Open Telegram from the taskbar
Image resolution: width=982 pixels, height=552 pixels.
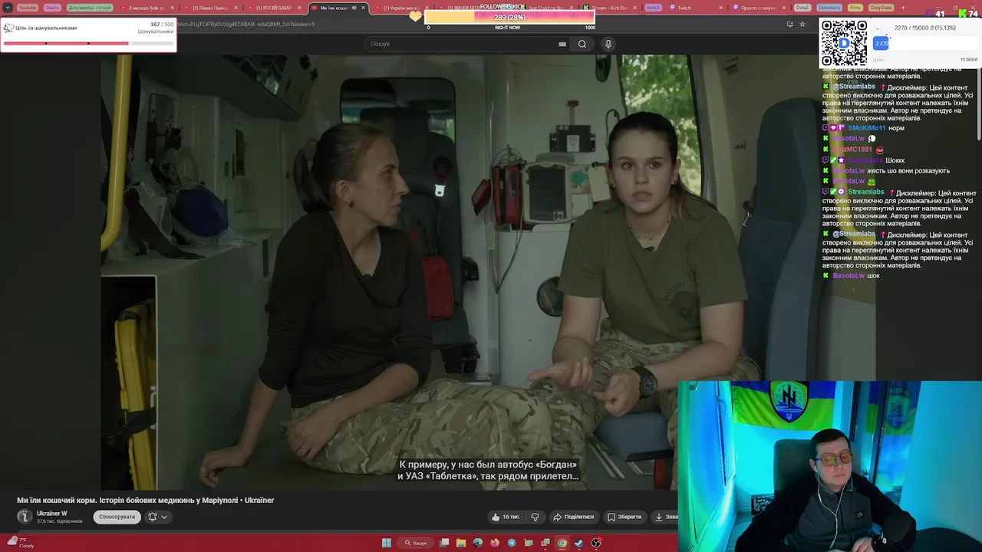512,543
